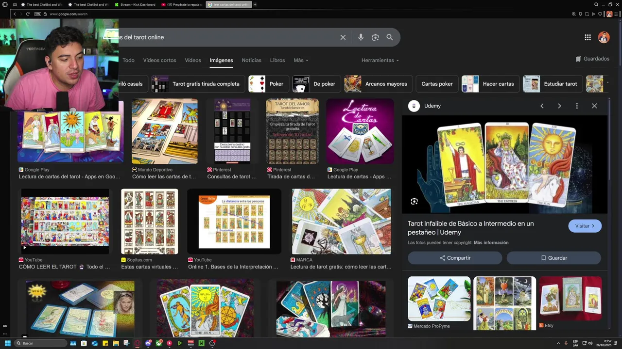622x349 pixels.
Task: Open the Online 1. Bases de la Interpretación result
Action: click(x=234, y=222)
